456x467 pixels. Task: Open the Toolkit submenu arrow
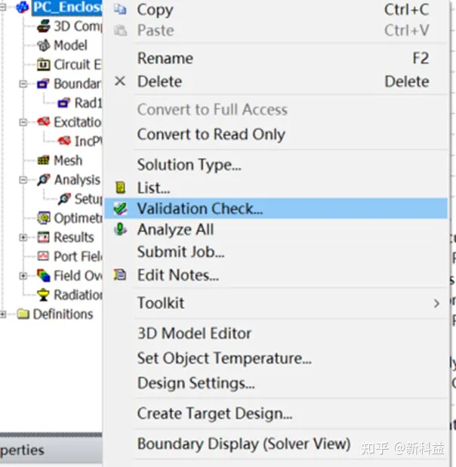pos(436,303)
